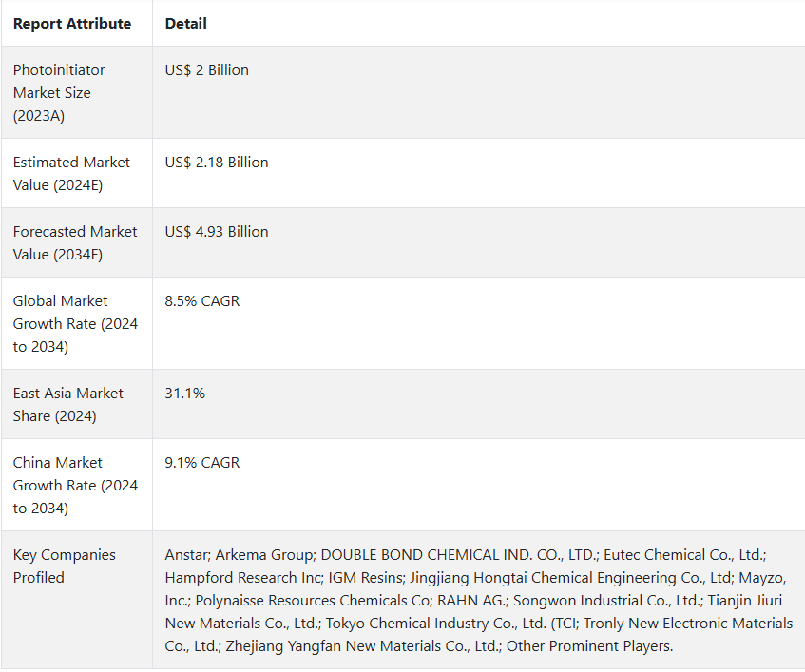Click the "9.1% CAGR" value
Screen dimensions: 805x672
click(x=201, y=463)
